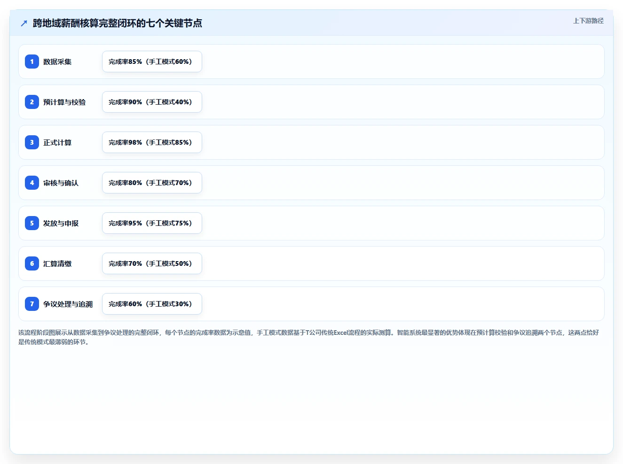Select the 完成率85% badge for 数据采集
Viewport: 623px width, 464px height.
tap(152, 62)
